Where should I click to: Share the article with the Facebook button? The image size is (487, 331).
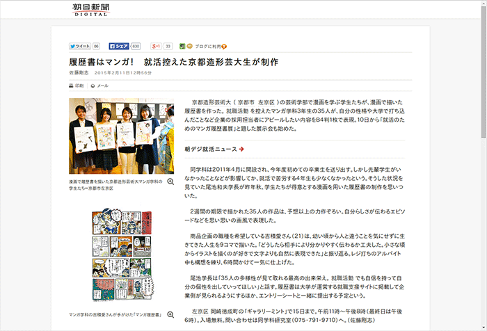119,47
